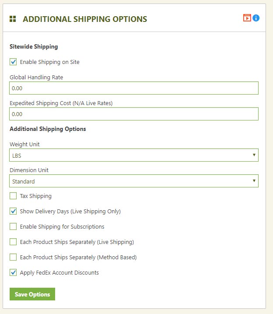
Task: Enable the Tax Shipping checkbox
Action: (x=13, y=196)
